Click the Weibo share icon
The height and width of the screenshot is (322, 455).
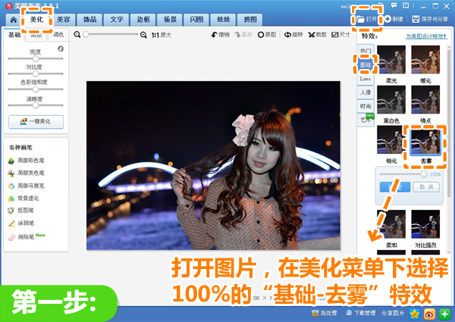coord(429,314)
